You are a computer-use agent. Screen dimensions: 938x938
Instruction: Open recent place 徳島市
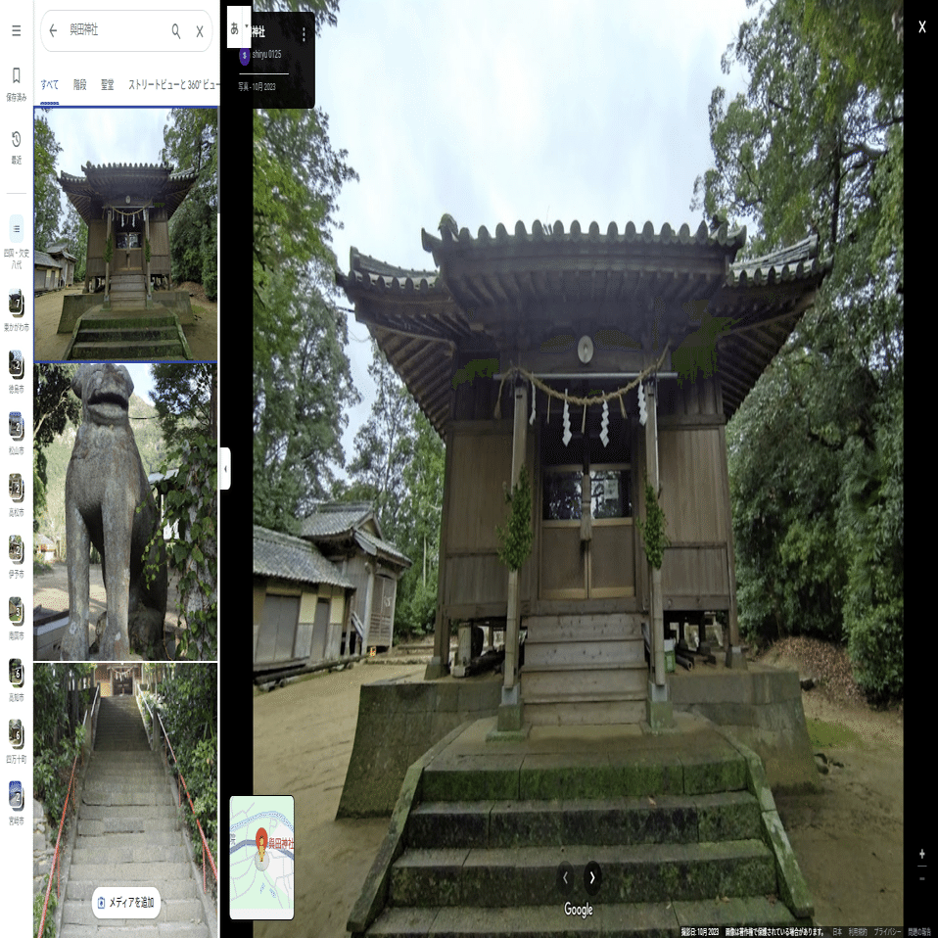click(x=16, y=371)
